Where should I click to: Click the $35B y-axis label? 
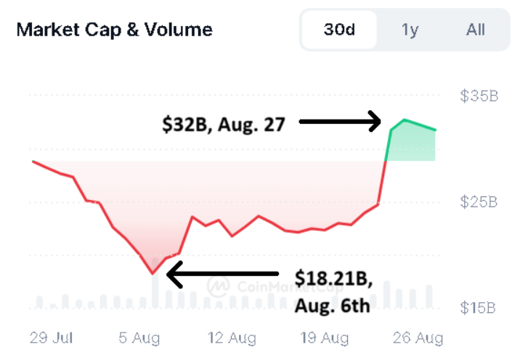click(x=479, y=96)
